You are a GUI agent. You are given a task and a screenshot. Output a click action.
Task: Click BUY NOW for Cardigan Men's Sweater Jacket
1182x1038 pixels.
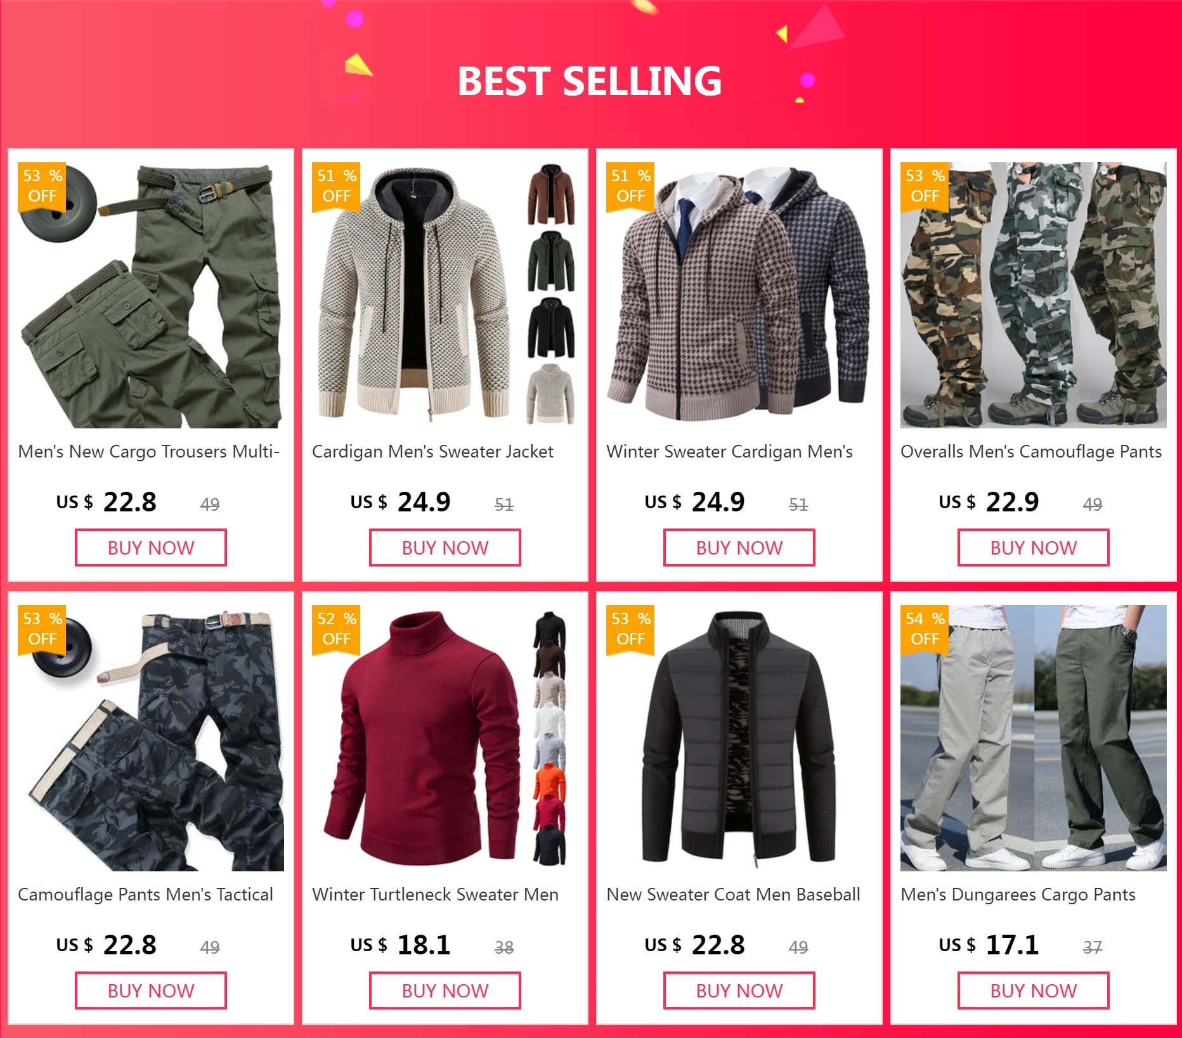click(445, 548)
